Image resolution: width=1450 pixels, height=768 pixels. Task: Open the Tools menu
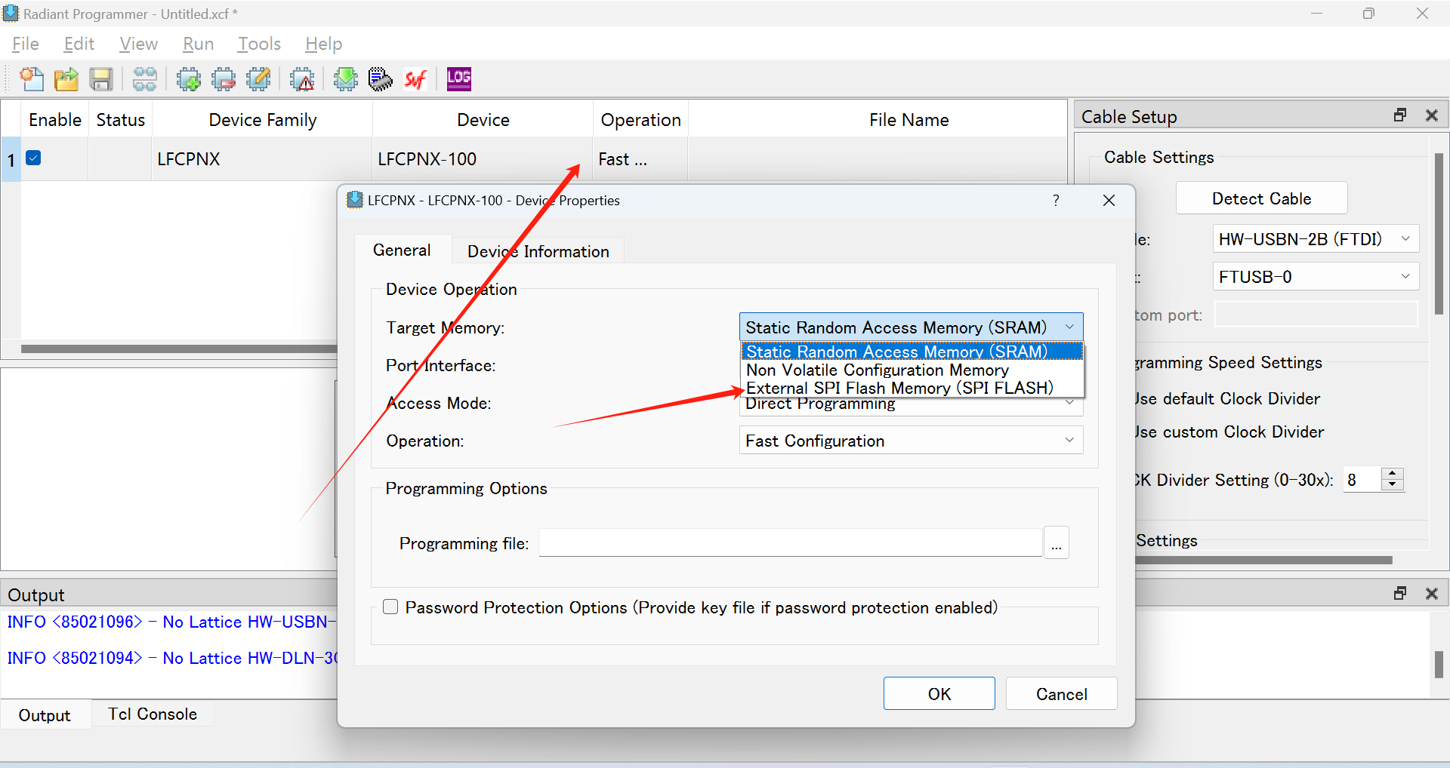click(x=259, y=44)
